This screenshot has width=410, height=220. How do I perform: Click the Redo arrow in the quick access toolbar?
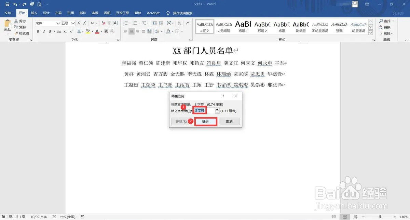coord(25,4)
